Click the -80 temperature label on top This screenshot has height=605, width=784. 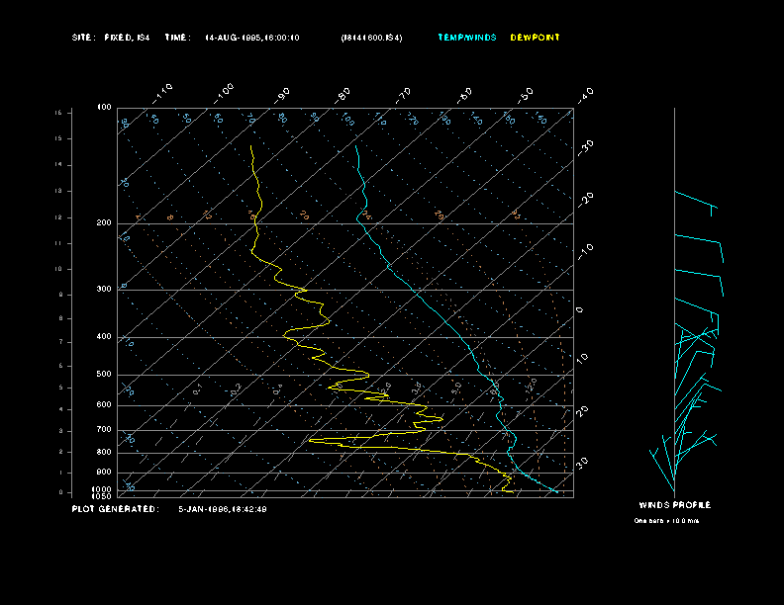pos(343,95)
